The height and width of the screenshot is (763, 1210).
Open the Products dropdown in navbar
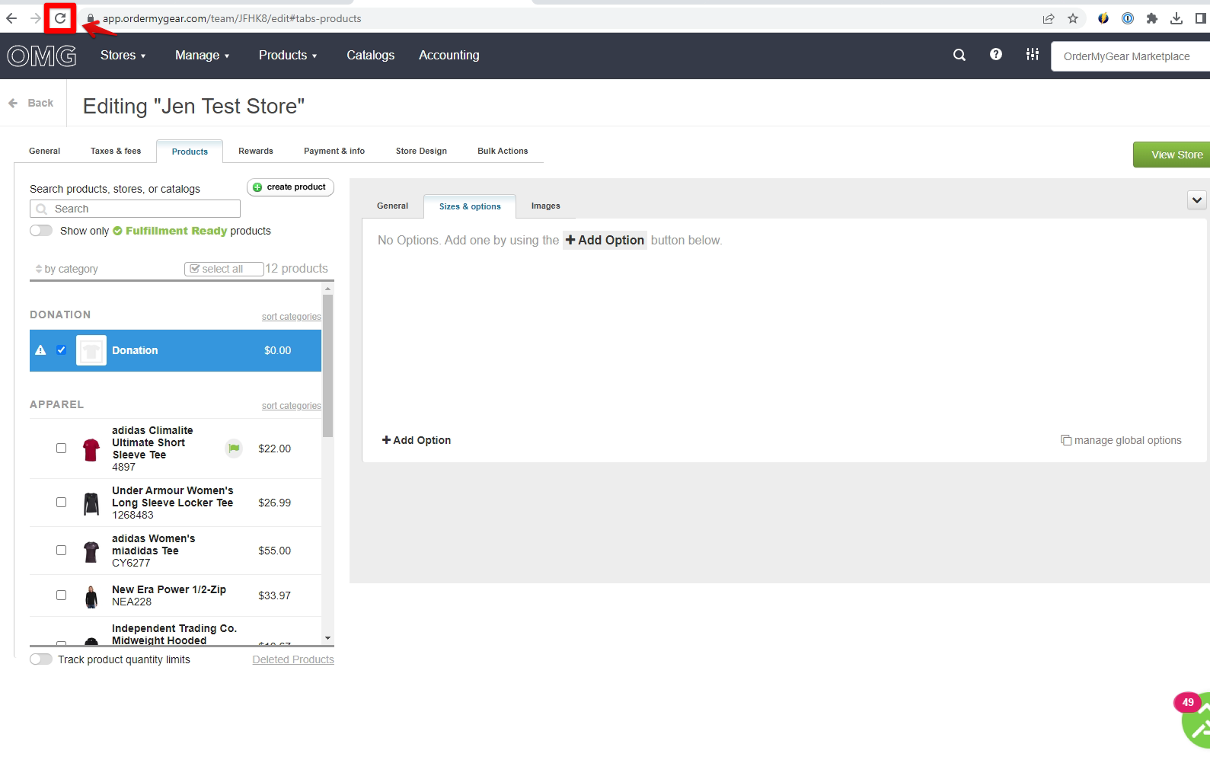288,55
